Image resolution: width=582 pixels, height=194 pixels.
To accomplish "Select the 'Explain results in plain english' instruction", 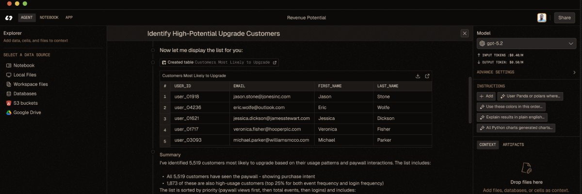I will pos(512,117).
